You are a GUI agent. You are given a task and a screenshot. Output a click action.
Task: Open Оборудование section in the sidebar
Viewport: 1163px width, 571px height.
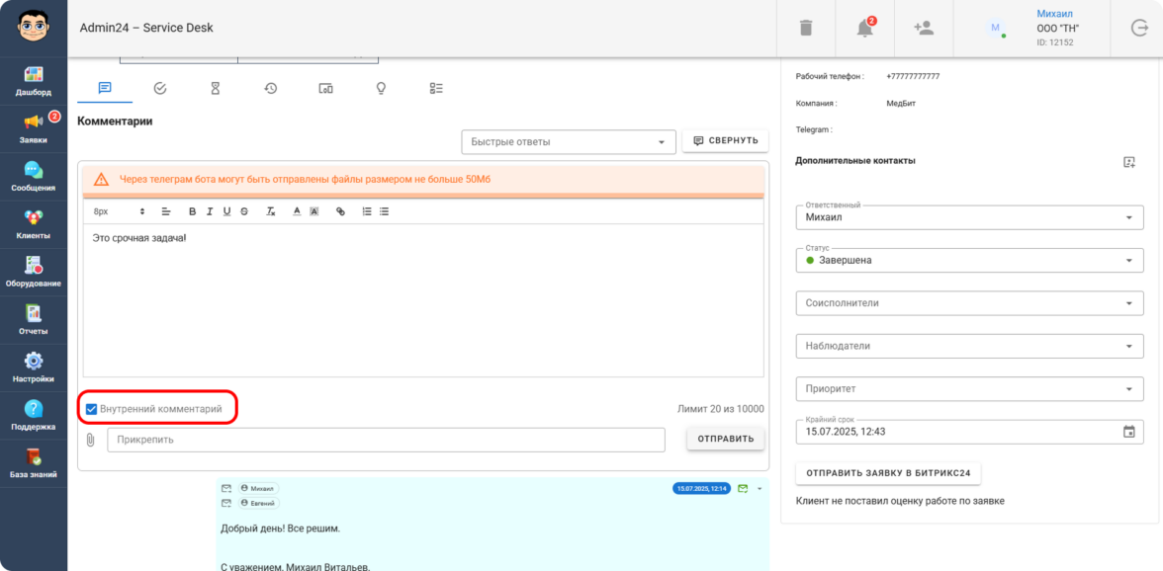pyautogui.click(x=34, y=272)
